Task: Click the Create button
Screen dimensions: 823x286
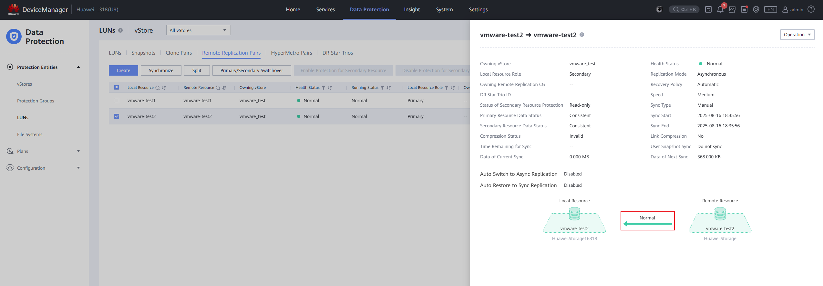Action: 123,70
